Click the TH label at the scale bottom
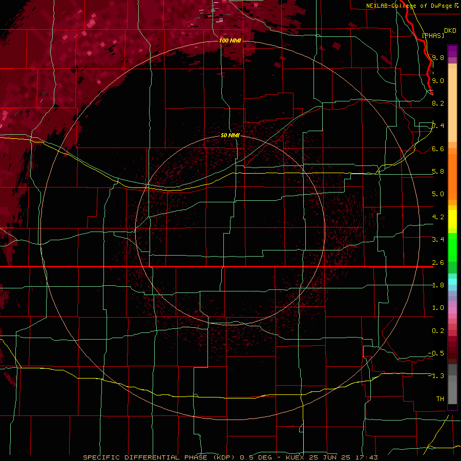461x461 pixels. coord(440,399)
